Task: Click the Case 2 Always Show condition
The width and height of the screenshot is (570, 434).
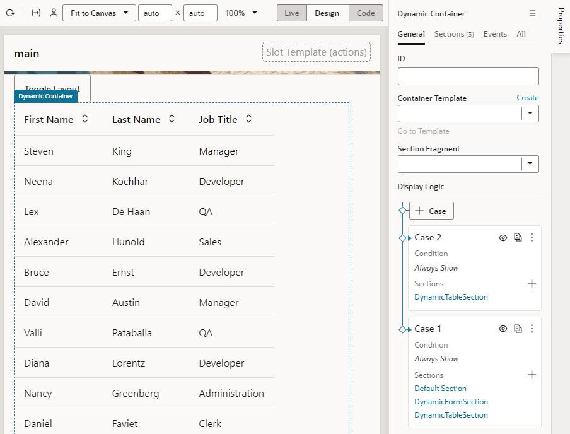Action: coord(436,268)
